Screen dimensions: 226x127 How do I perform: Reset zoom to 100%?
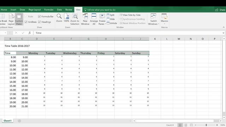coord(66,18)
